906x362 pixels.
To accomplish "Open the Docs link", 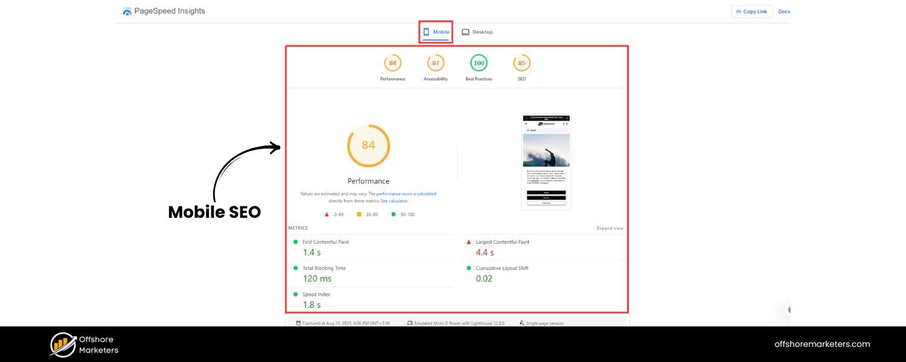I will click(x=784, y=11).
